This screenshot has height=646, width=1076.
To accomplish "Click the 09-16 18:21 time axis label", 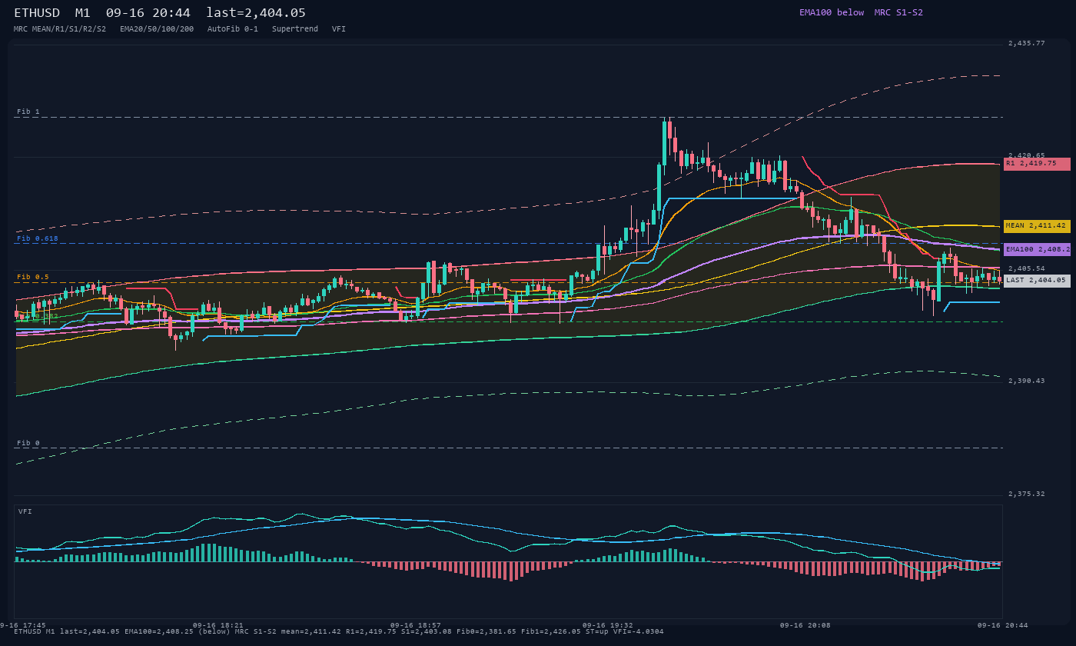I will point(218,625).
